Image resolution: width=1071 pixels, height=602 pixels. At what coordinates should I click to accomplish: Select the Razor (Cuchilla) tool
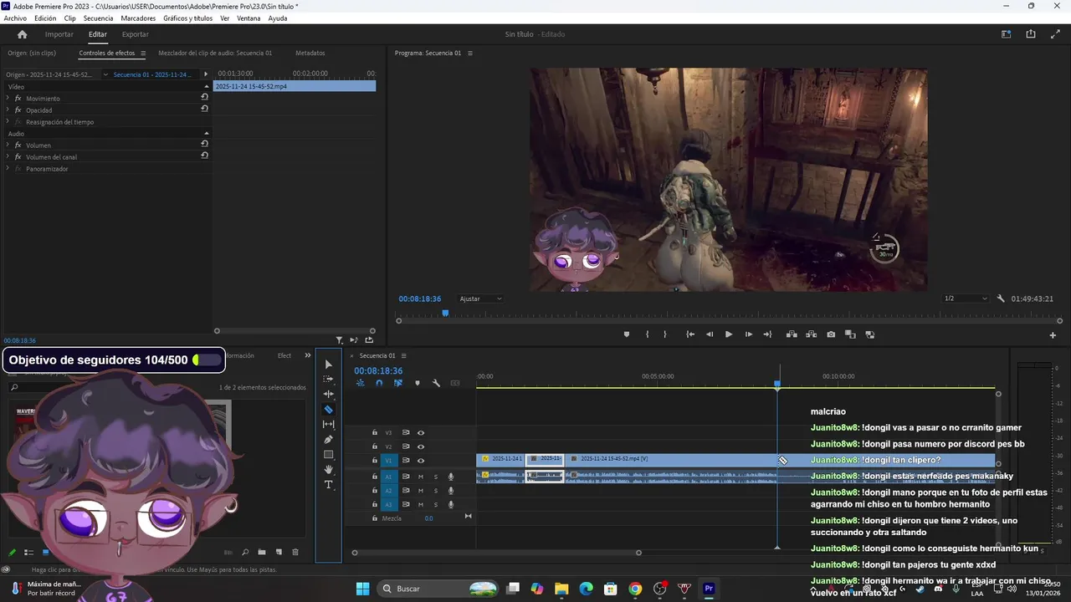click(x=328, y=410)
